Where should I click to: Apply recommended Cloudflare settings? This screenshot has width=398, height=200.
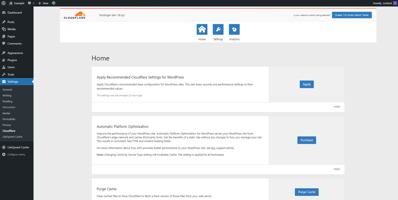307,84
